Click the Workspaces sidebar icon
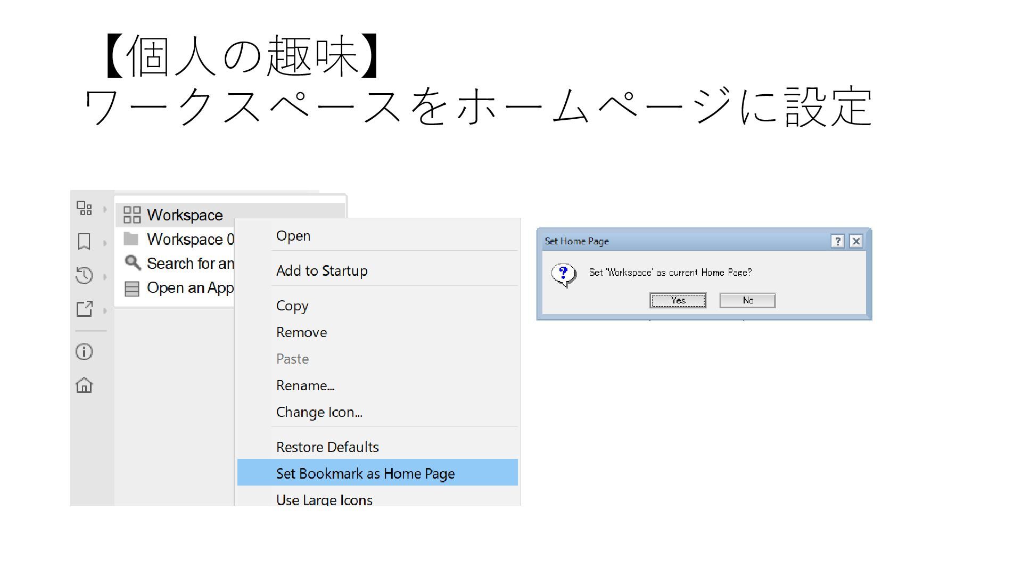Image resolution: width=1022 pixels, height=575 pixels. click(x=84, y=208)
